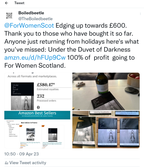Viewport: 144px width, 167px height.
Task: Click the Boiledbeetle display name
Action: tap(31, 13)
